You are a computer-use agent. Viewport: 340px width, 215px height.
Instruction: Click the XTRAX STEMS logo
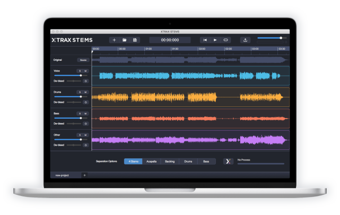(72, 40)
